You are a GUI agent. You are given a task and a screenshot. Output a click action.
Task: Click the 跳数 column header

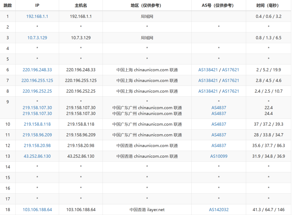pos(8,5)
